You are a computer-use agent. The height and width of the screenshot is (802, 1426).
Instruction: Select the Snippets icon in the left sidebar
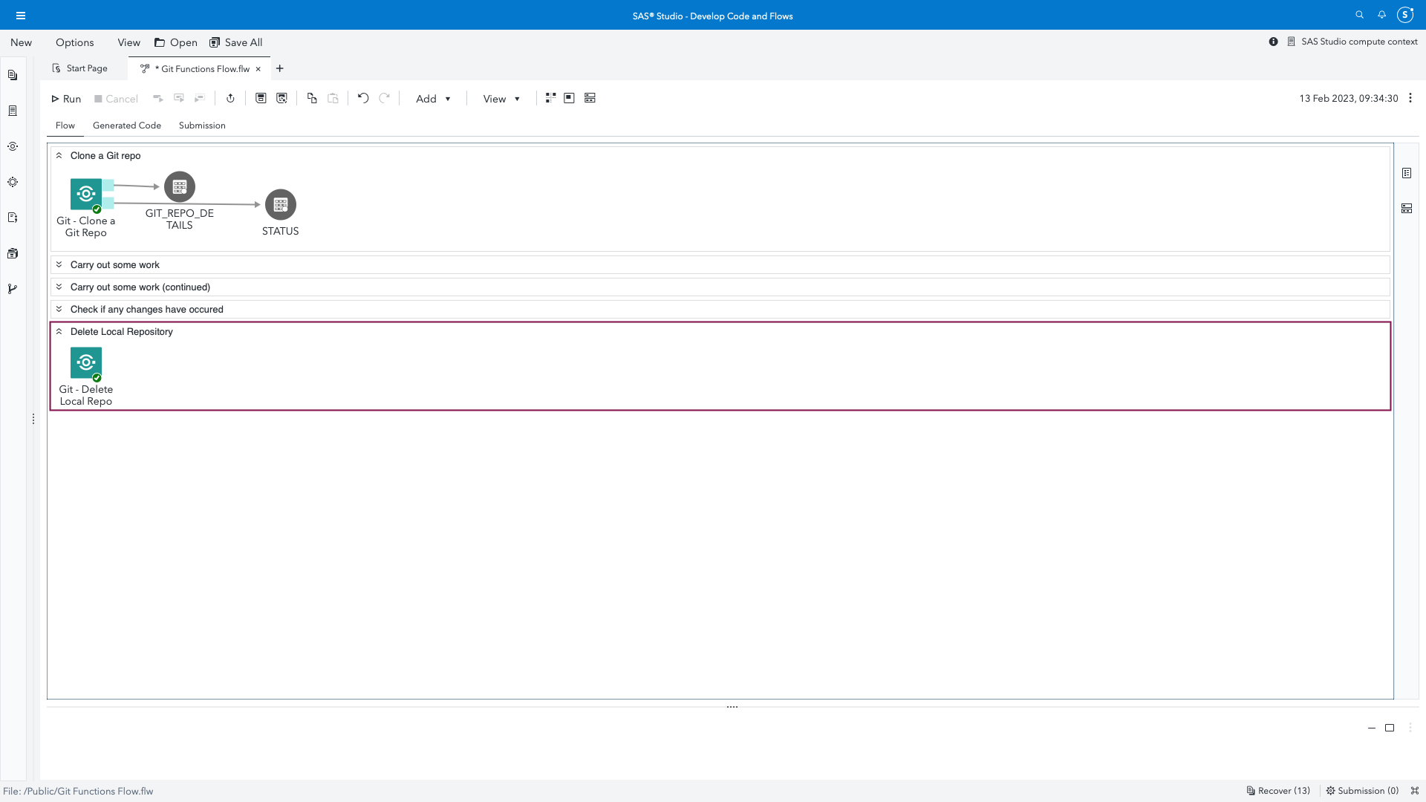click(13, 217)
